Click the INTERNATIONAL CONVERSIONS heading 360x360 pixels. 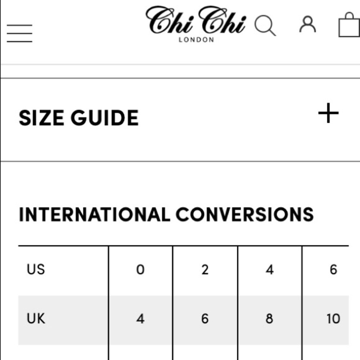coord(166,214)
